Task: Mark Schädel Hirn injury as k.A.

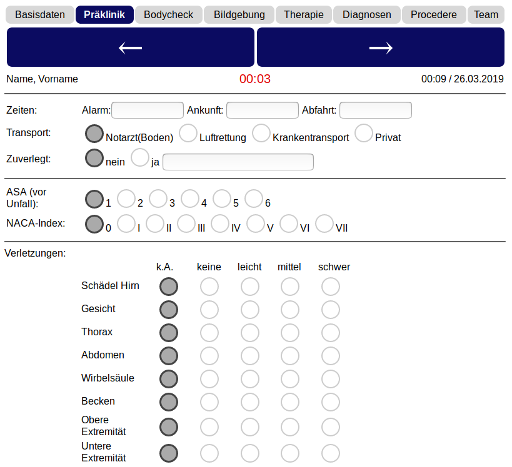Action: point(169,287)
